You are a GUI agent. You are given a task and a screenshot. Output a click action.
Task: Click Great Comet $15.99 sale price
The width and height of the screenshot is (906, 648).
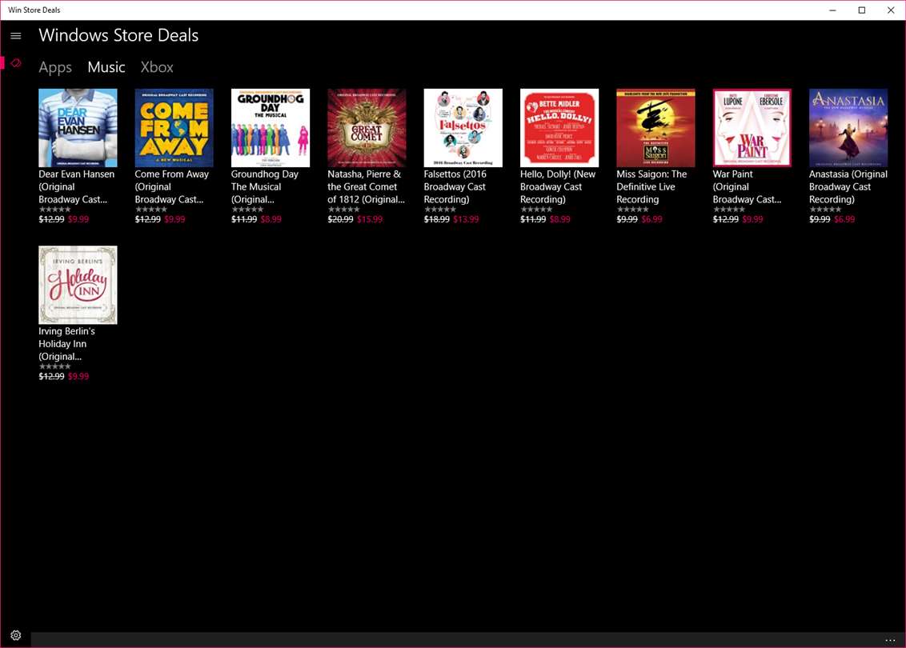click(x=370, y=219)
